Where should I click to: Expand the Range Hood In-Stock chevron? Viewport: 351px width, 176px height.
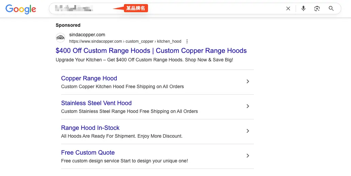click(x=248, y=131)
